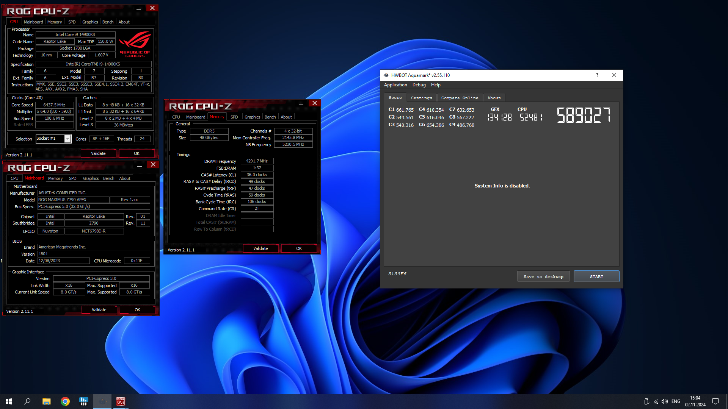Viewport: 728px width, 409px height.
Task: Click Validate in CPU-Z Mainboard window
Action: pos(99,310)
